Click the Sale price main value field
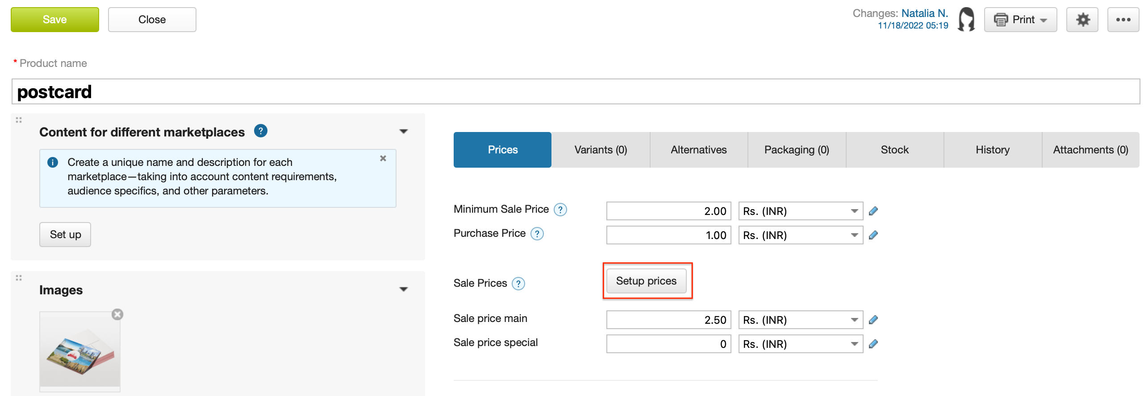The height and width of the screenshot is (396, 1144). coord(668,320)
